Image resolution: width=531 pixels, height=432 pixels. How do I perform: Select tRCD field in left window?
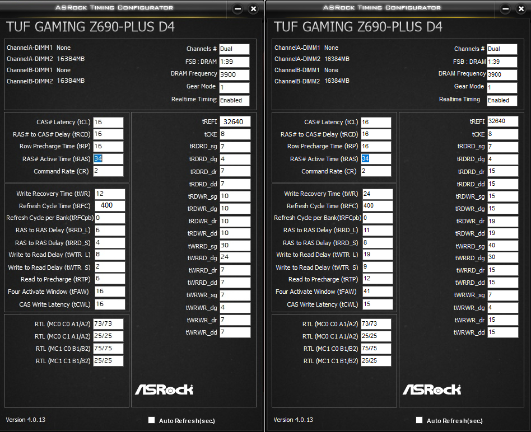click(108, 134)
